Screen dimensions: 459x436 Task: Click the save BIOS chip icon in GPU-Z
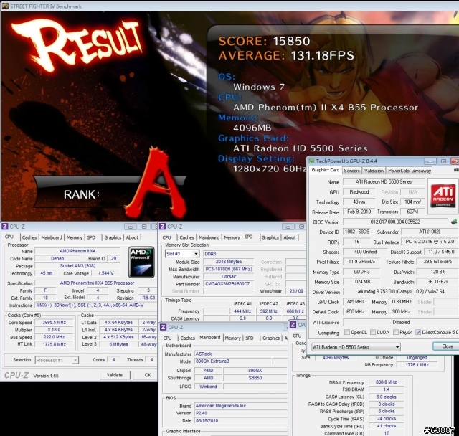454,222
